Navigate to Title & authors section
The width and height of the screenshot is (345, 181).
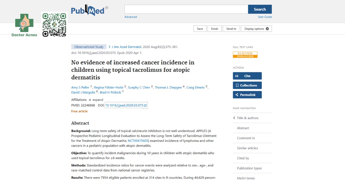(247, 118)
